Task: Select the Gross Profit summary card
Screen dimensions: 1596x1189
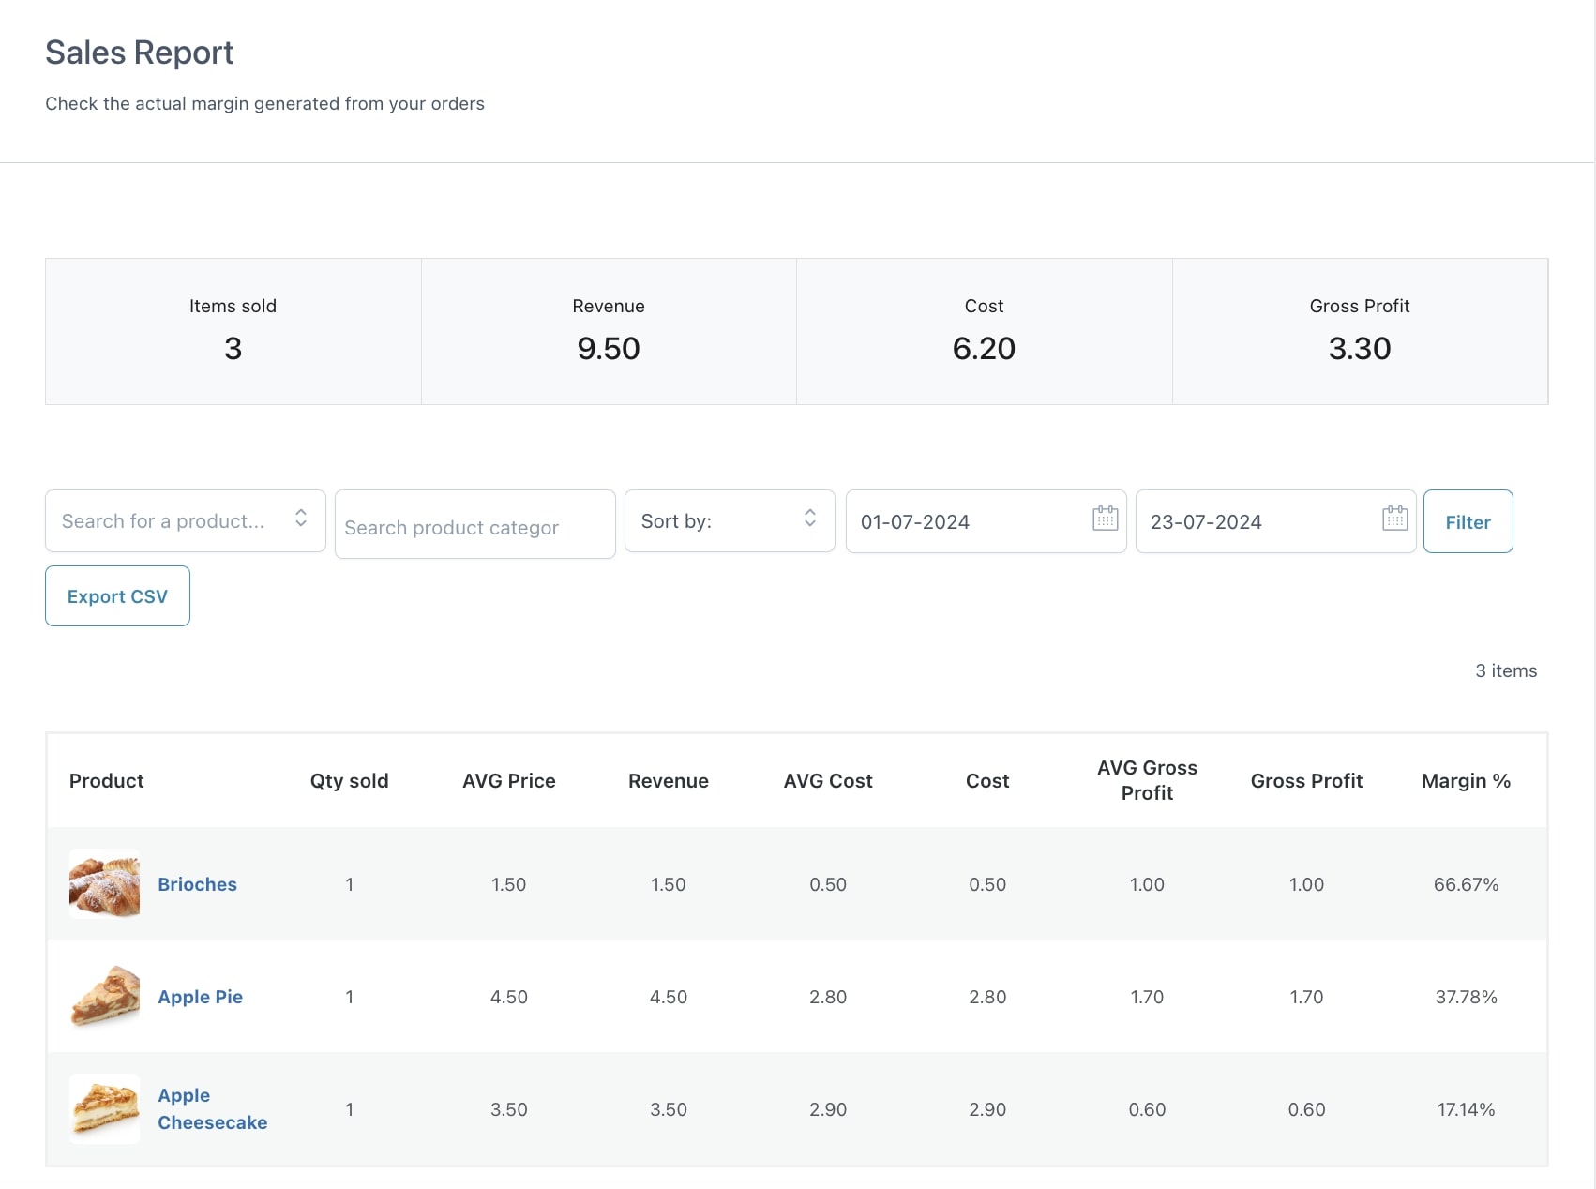Action: click(x=1359, y=332)
